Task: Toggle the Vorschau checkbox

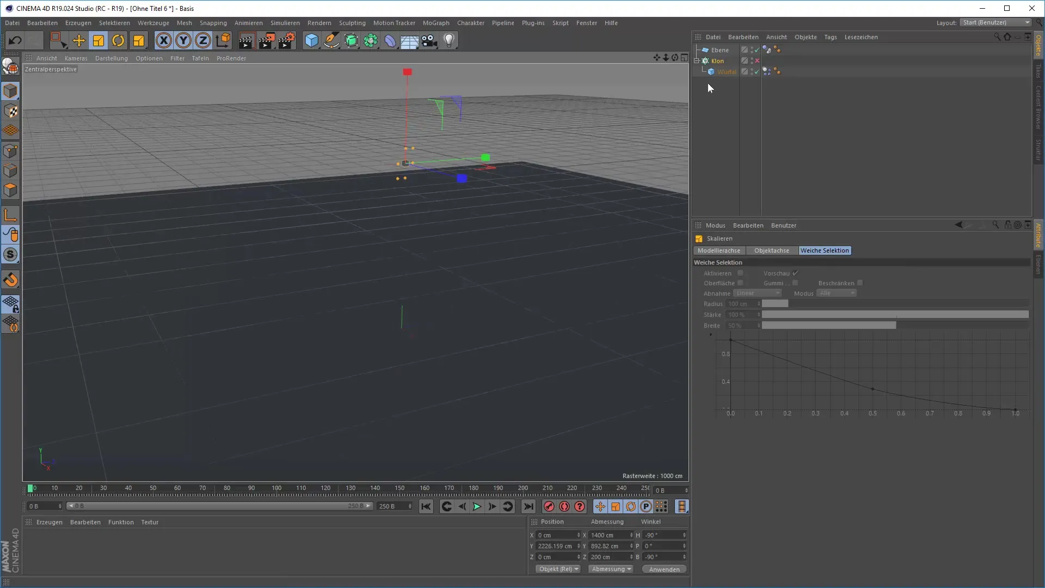Action: tap(795, 273)
